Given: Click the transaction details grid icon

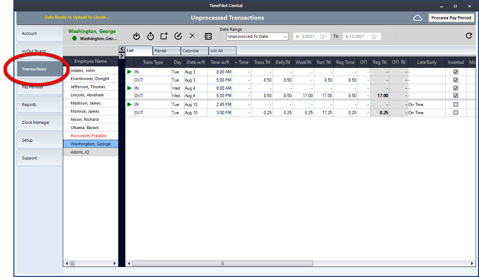Looking at the screenshot, I should point(208,36).
